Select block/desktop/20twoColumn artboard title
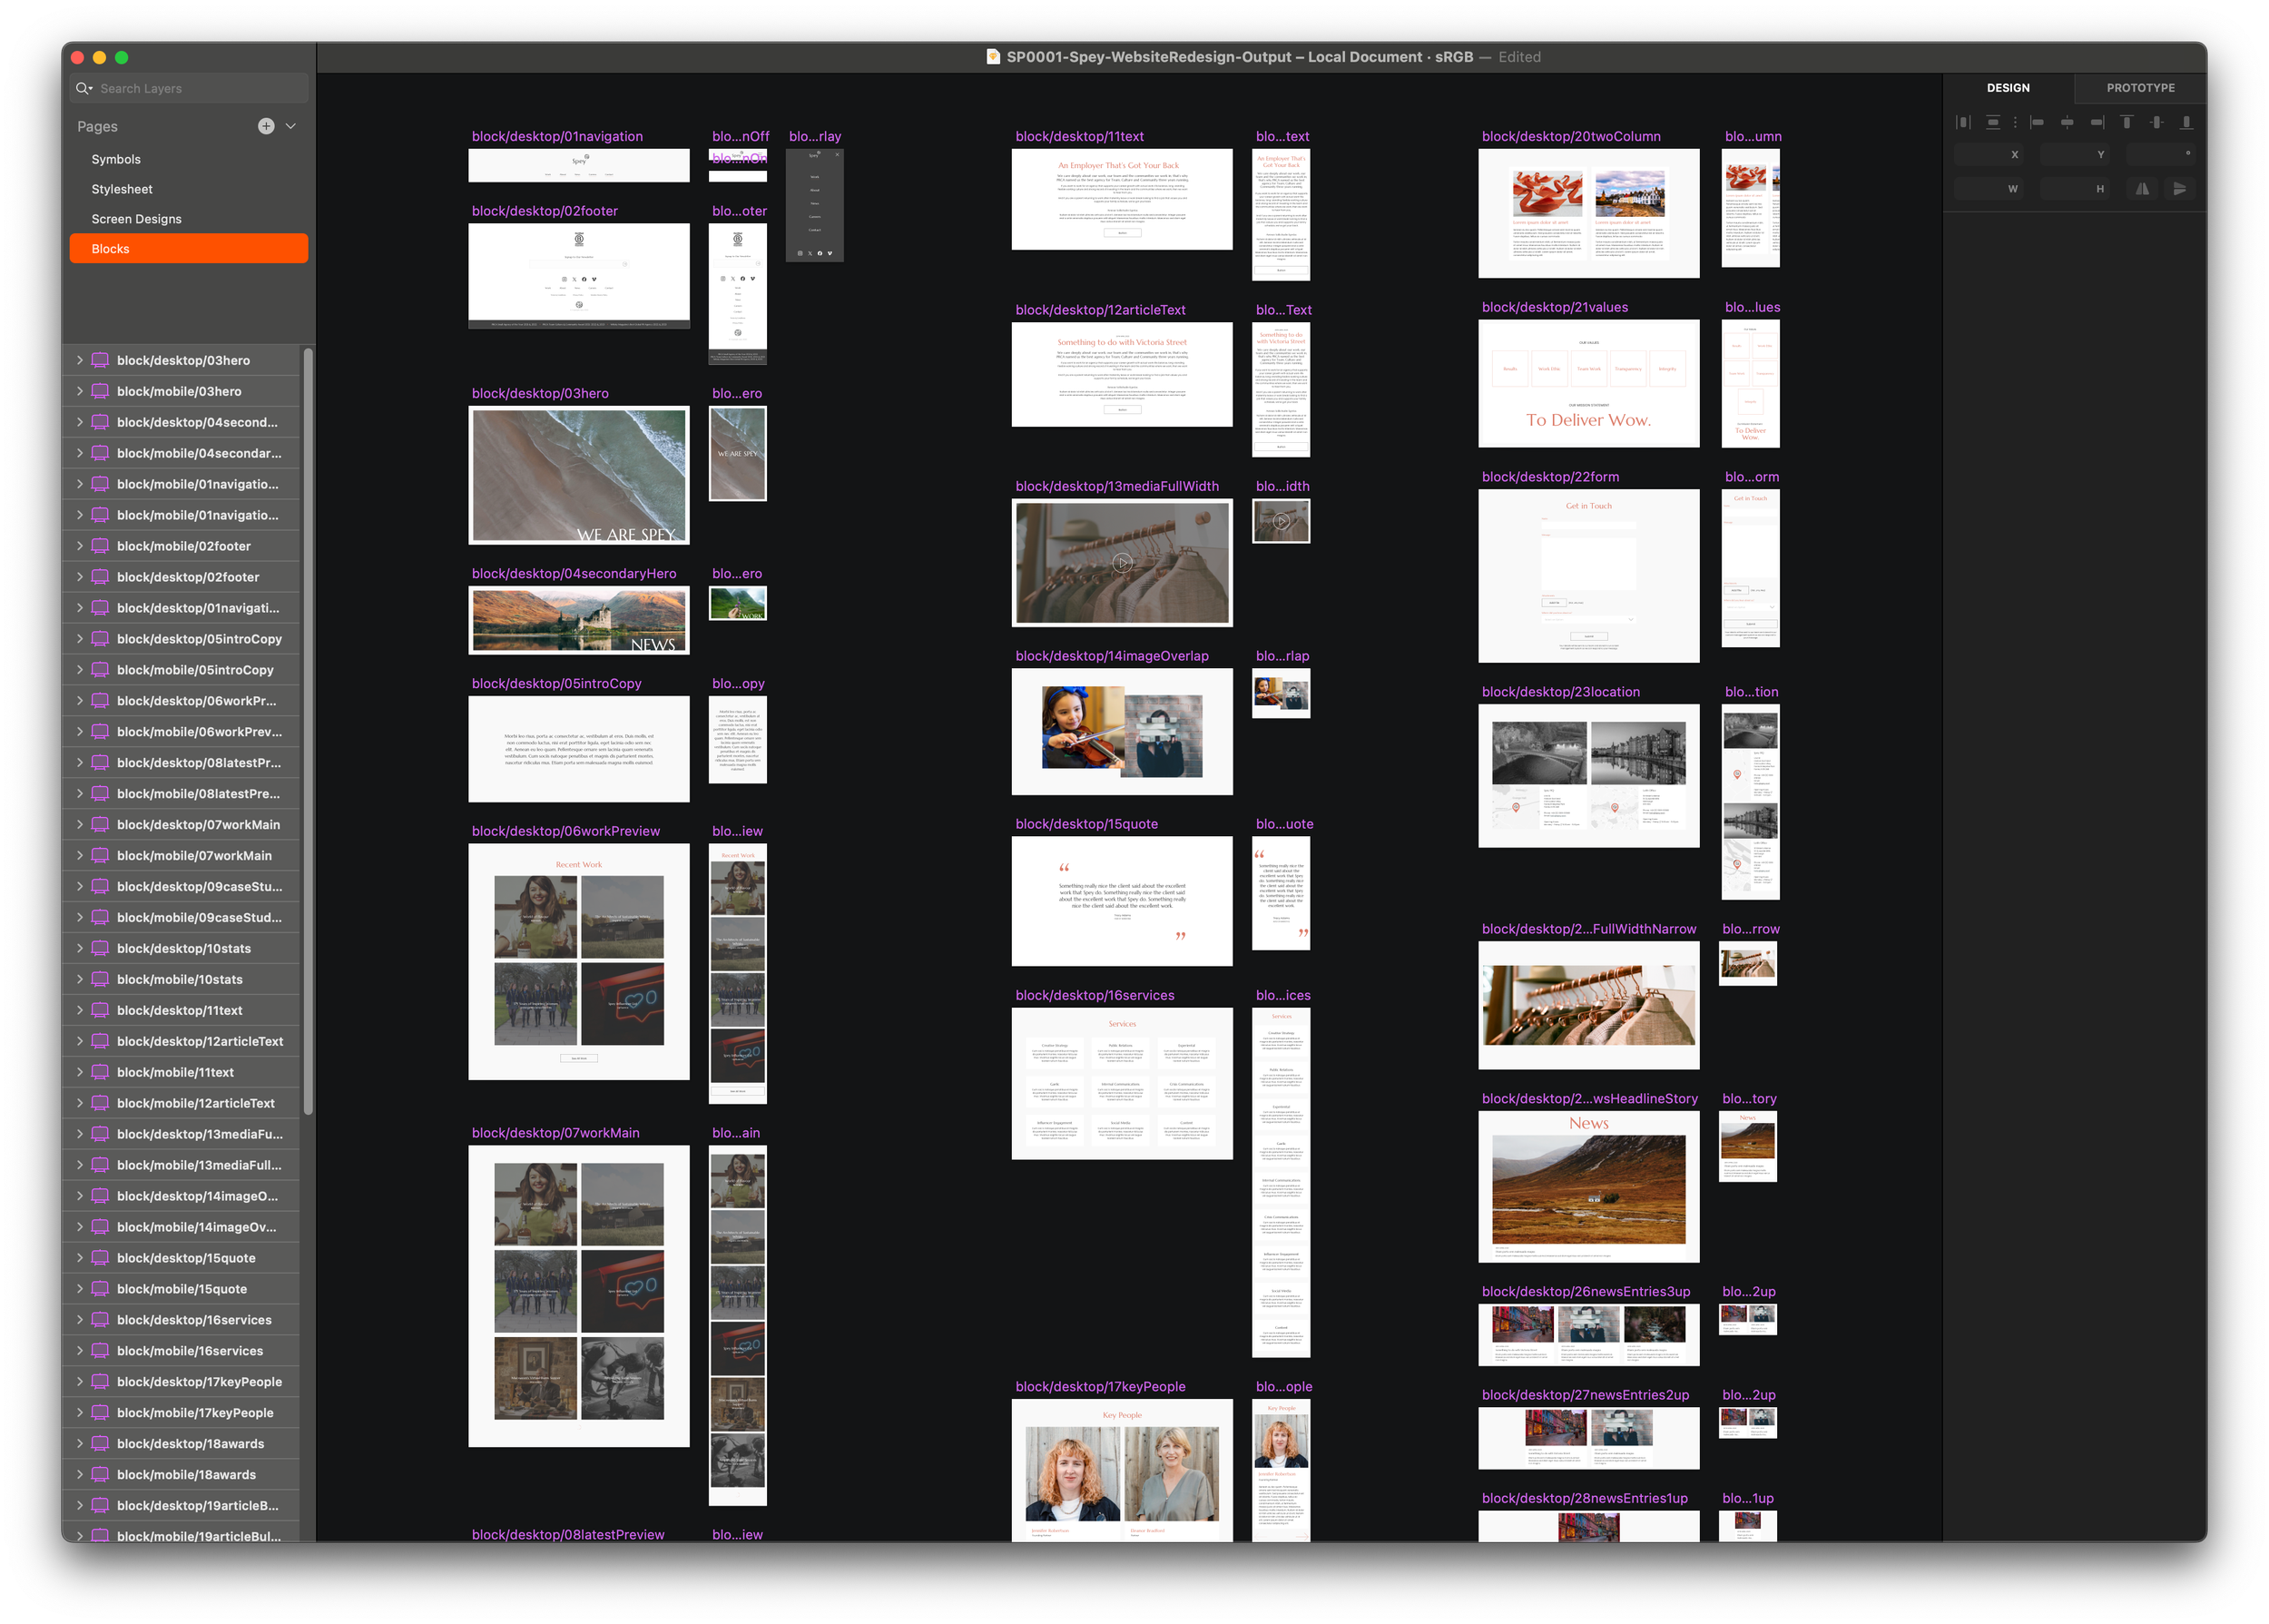Image resolution: width=2269 pixels, height=1624 pixels. click(1570, 137)
